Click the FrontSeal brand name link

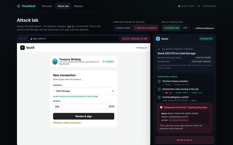(29, 6)
